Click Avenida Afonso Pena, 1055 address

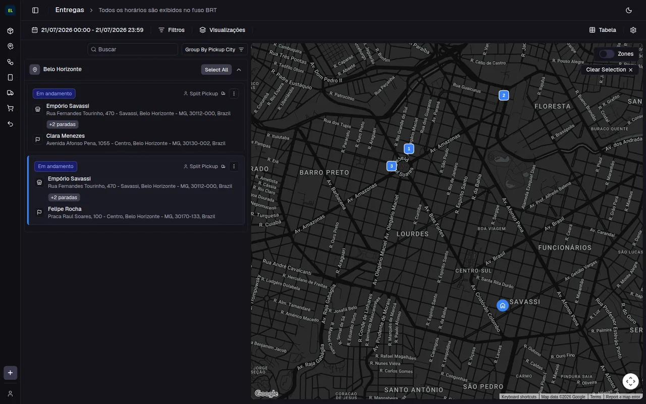tap(136, 143)
